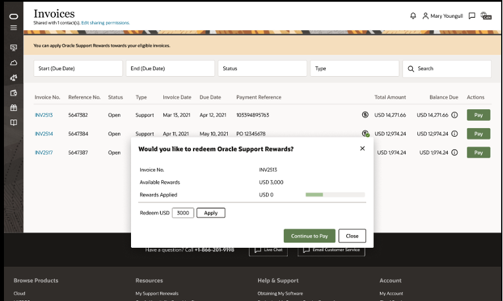Open the chat bubble icon in header

472,16
